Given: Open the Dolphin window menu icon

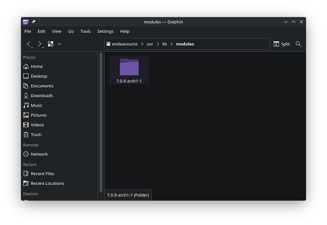Looking at the screenshot, I should coord(26,22).
